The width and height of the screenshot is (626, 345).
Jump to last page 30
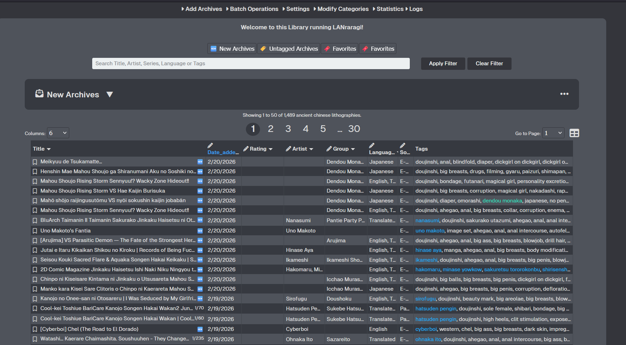pos(354,129)
